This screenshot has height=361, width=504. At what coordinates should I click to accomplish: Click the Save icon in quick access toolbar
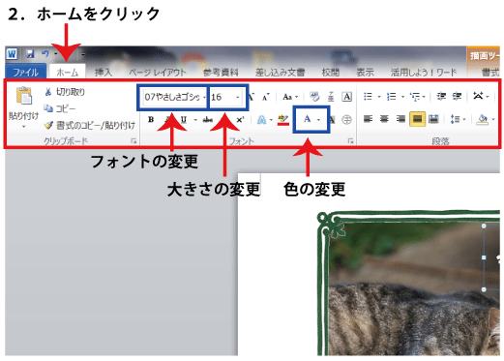(x=30, y=54)
